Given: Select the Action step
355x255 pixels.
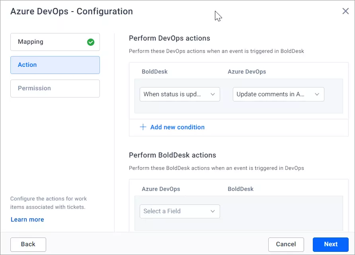Looking at the screenshot, I should [55, 65].
